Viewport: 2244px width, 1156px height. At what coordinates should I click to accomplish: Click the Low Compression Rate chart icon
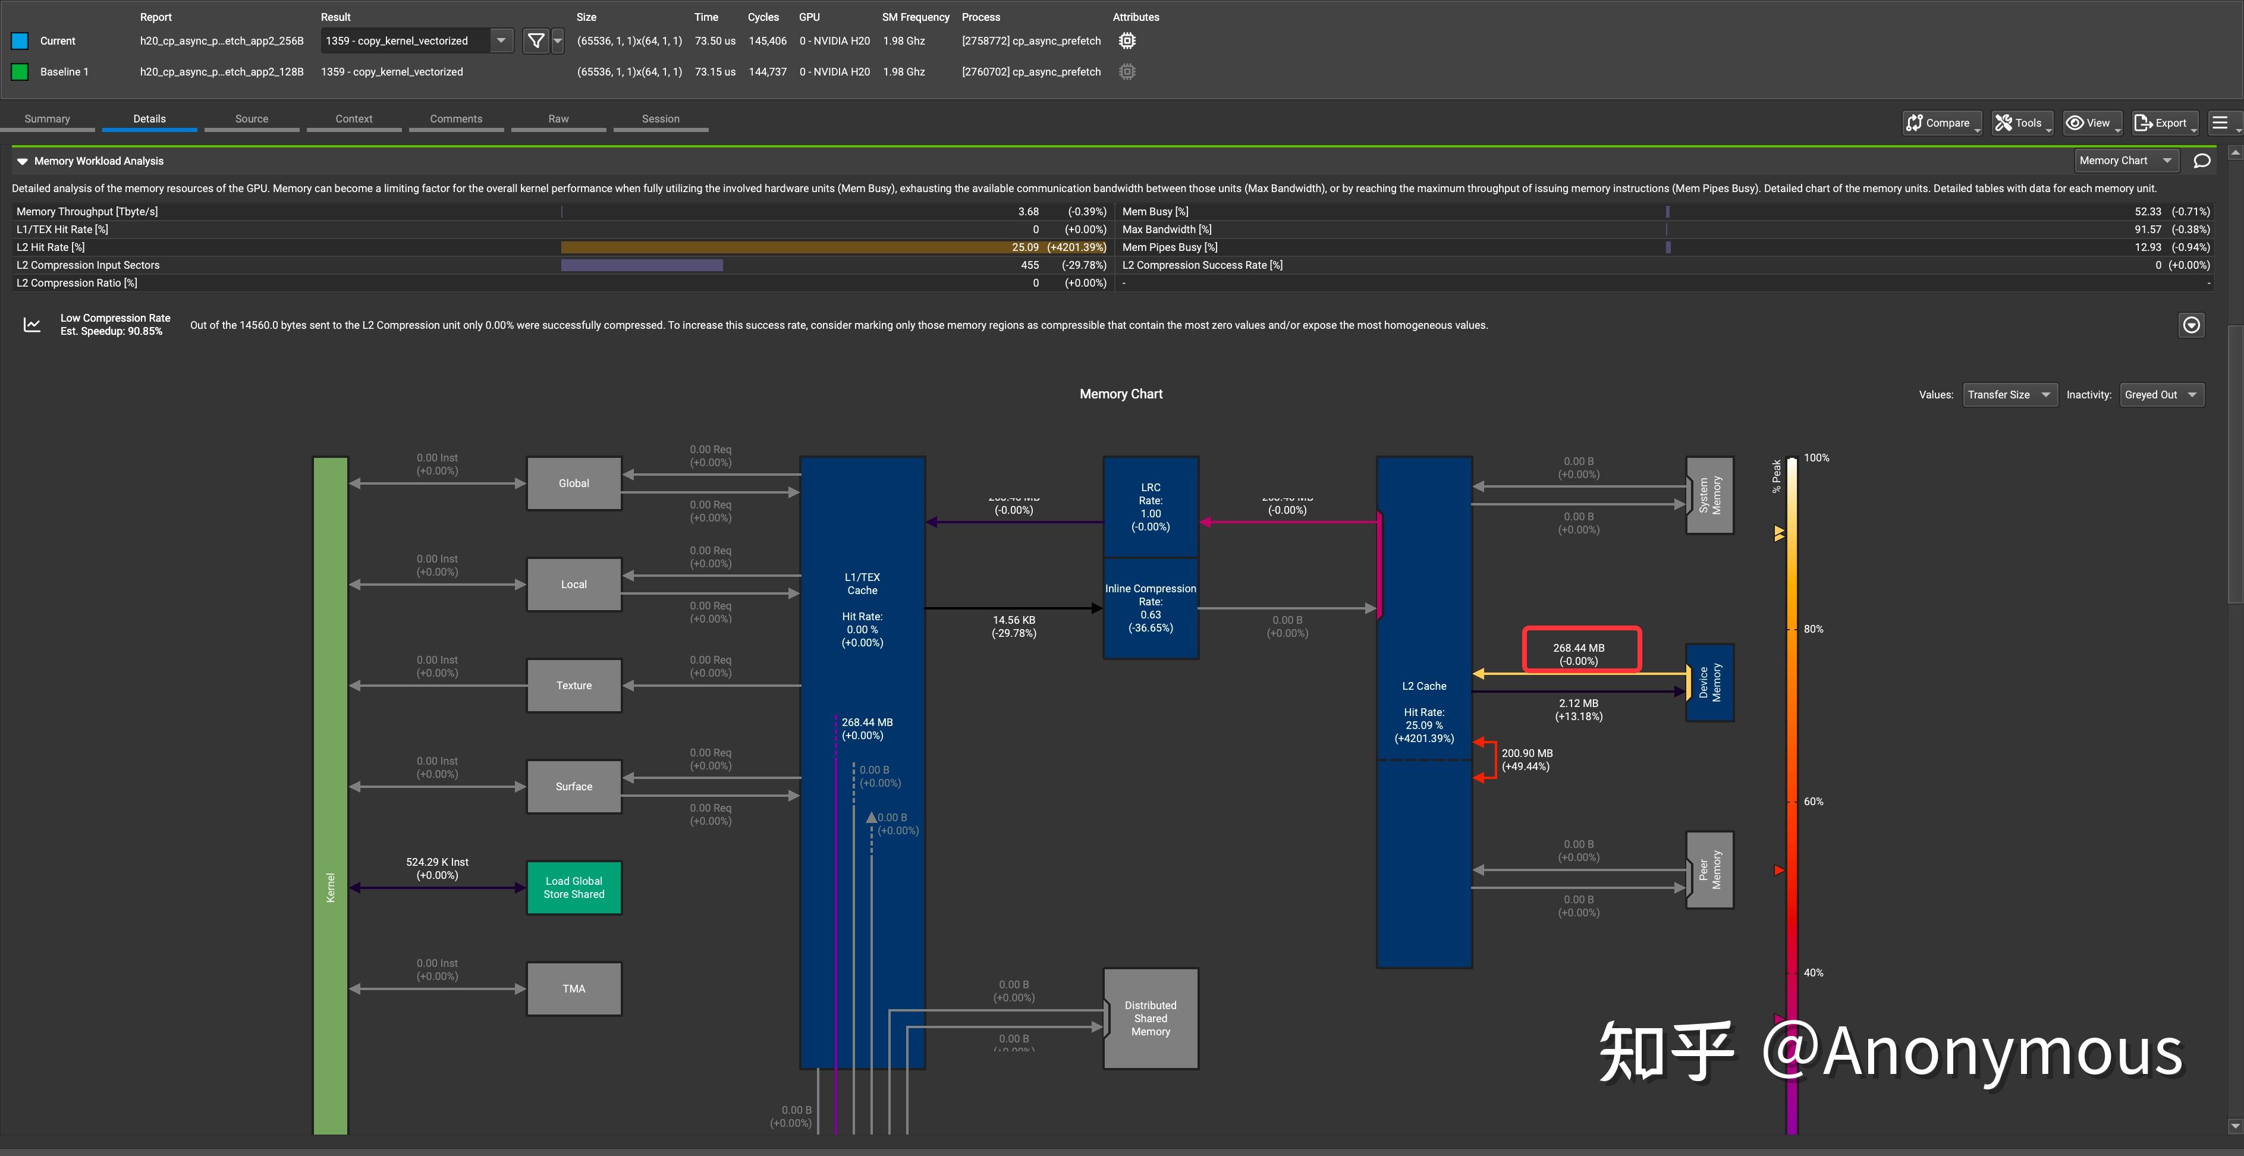click(x=32, y=325)
